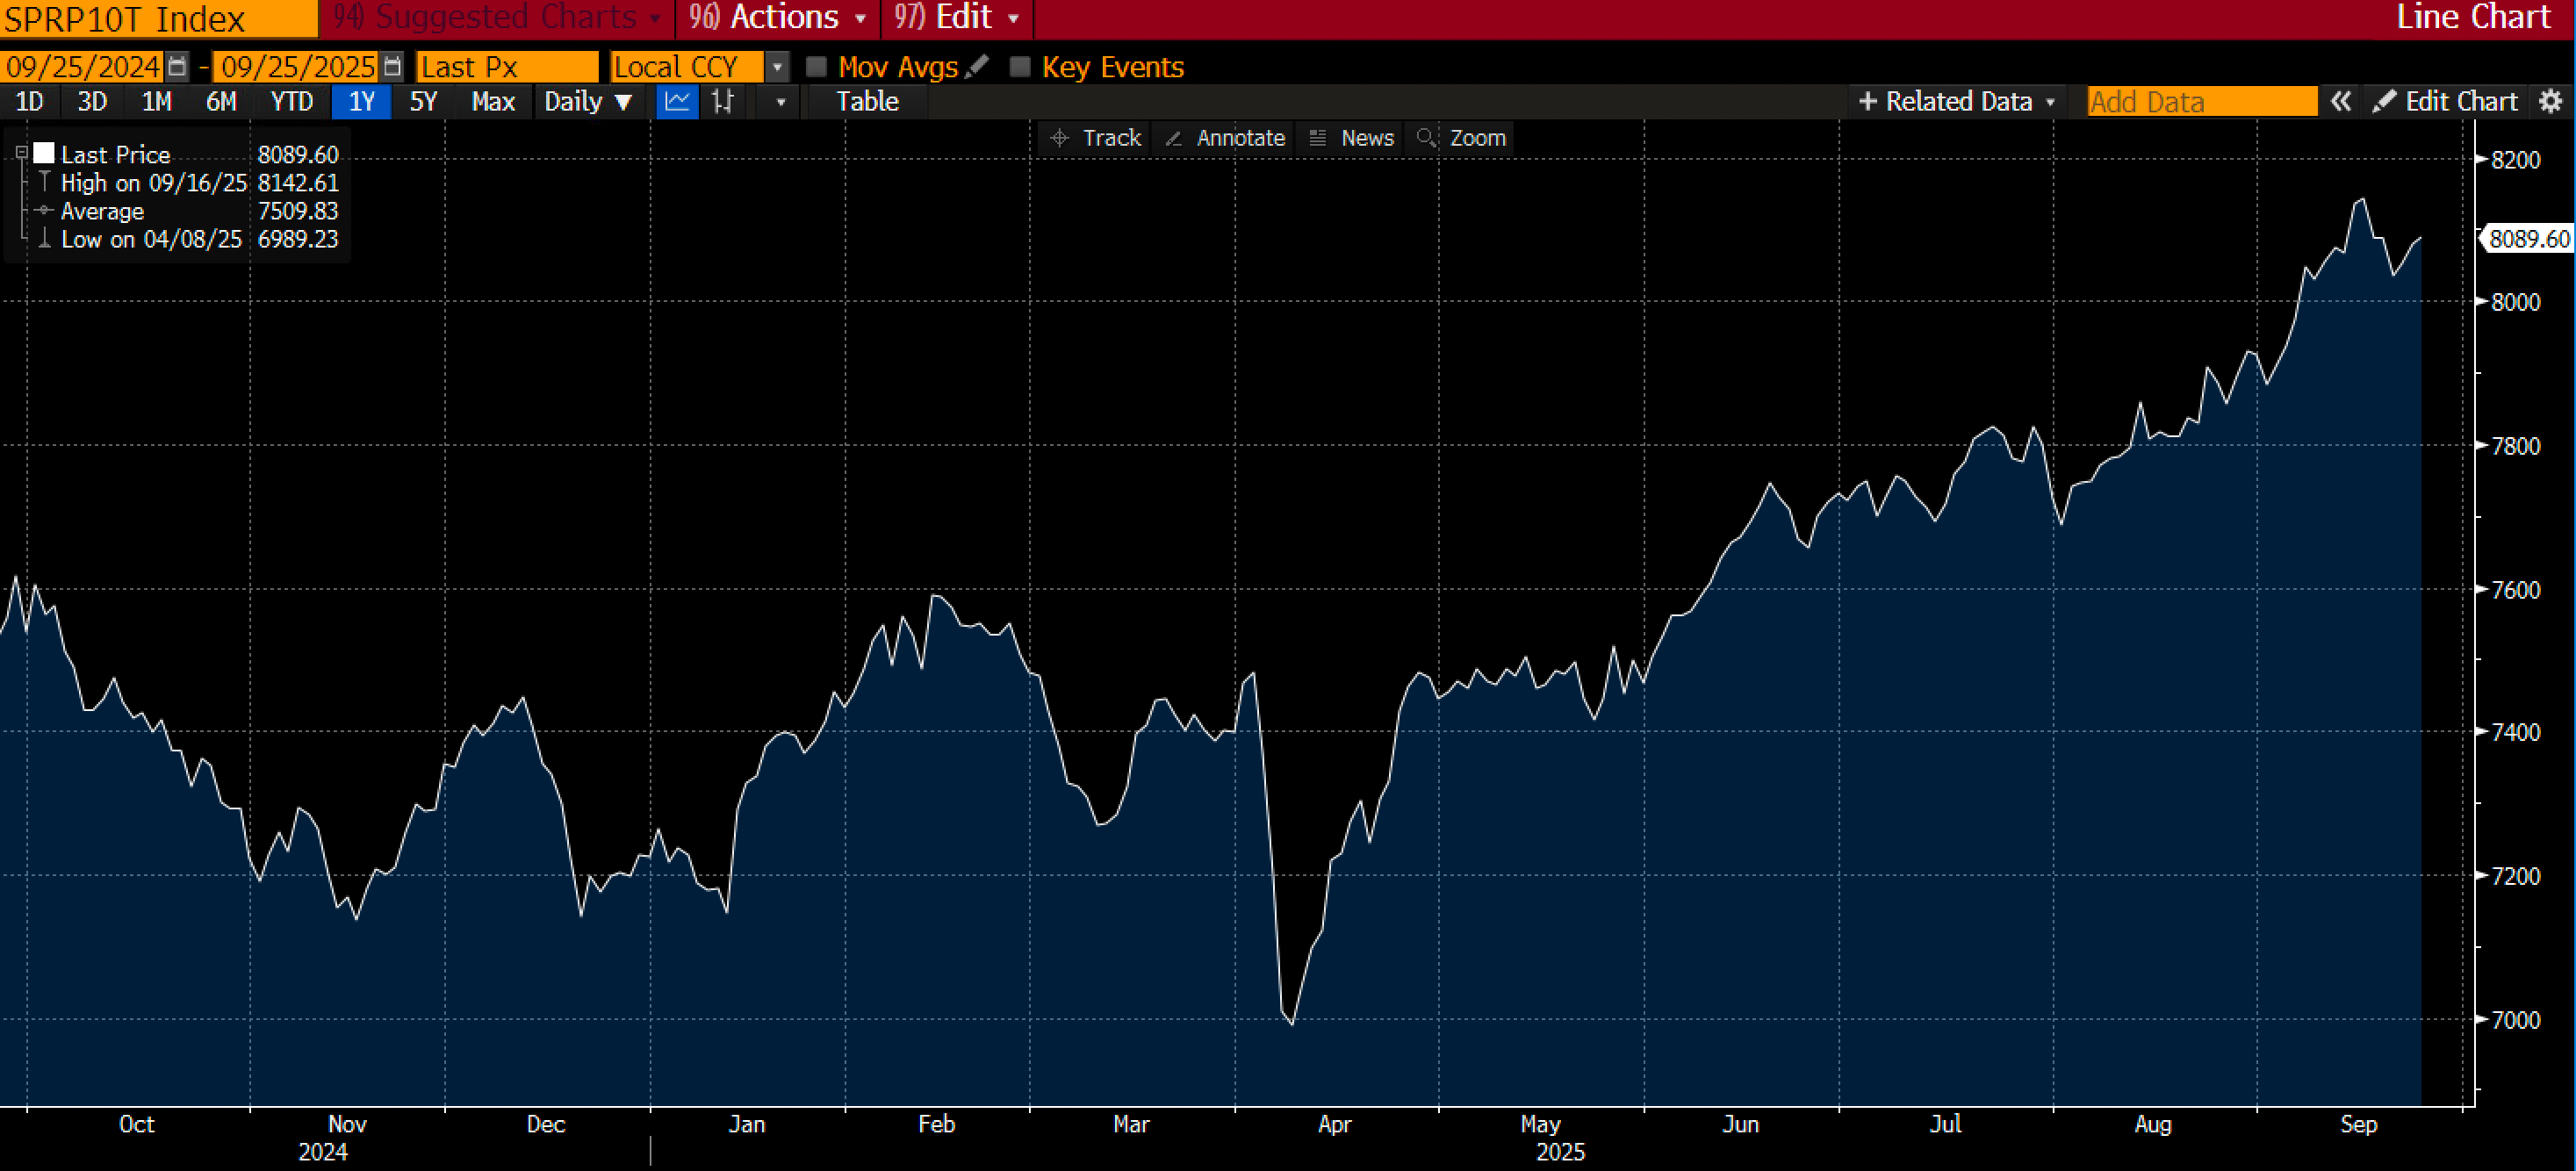Switch to the bar (OHLC) chart icon

click(723, 101)
